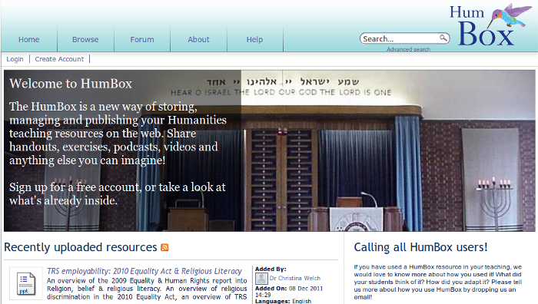Click the ppt document thumbnail icon
Screen dimensions: 538x304
pos(26,283)
